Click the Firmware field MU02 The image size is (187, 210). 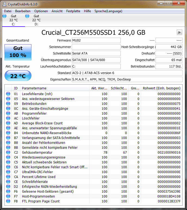96,40
